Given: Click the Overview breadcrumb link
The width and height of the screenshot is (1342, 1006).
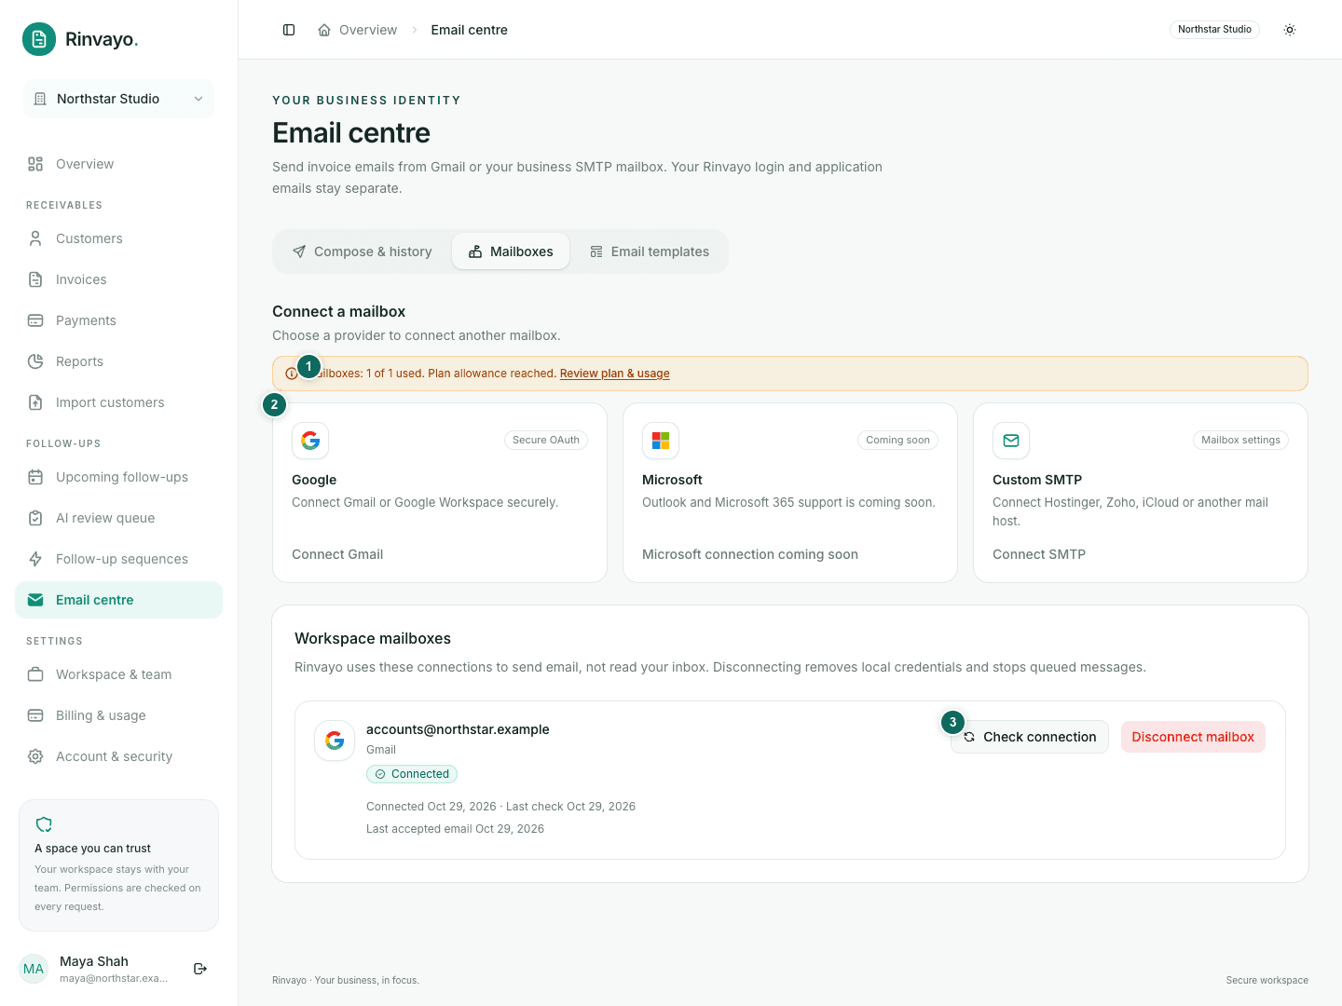Looking at the screenshot, I should click(368, 30).
